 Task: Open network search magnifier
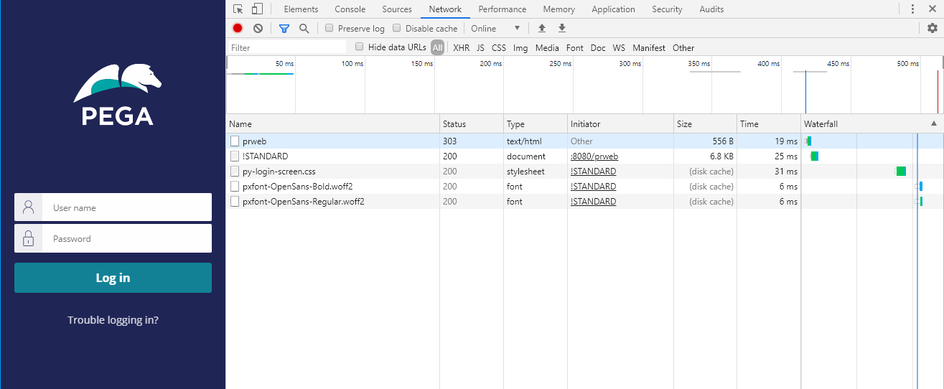304,29
